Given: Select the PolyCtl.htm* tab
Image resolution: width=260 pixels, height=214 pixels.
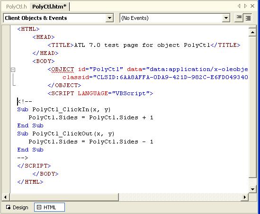Looking at the screenshot, I should [49, 7].
